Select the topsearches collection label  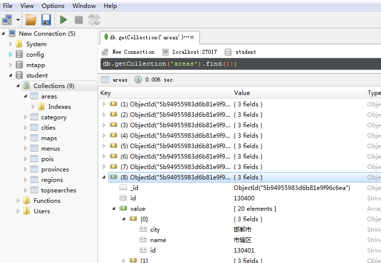(59, 190)
